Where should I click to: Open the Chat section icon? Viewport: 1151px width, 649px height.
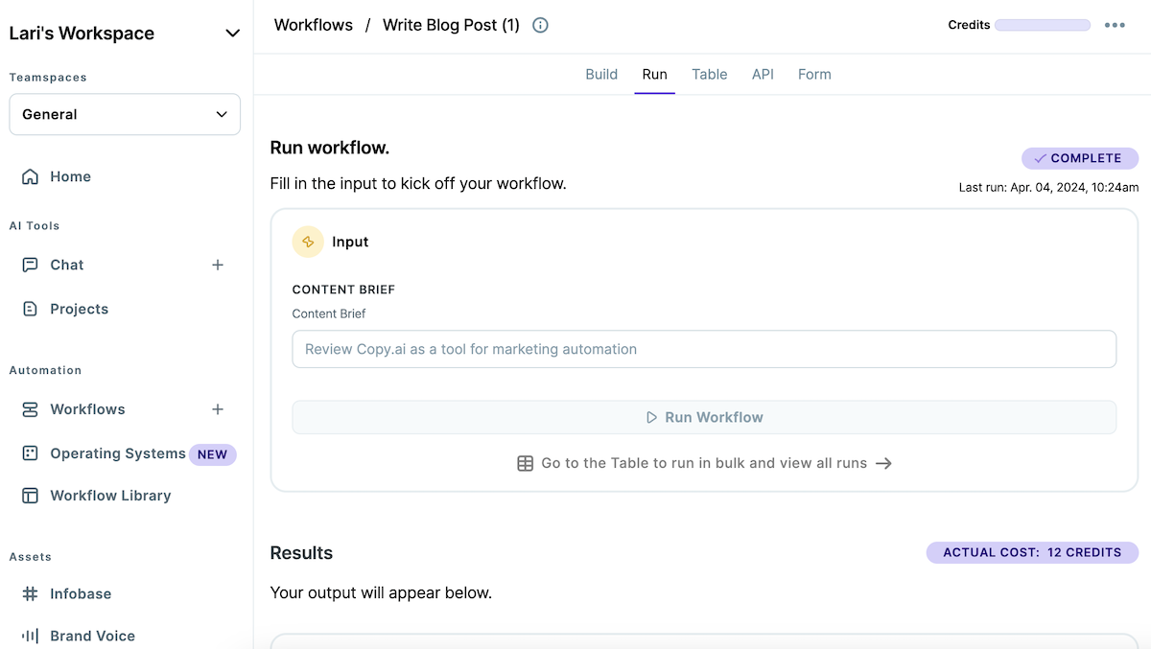[x=30, y=265]
